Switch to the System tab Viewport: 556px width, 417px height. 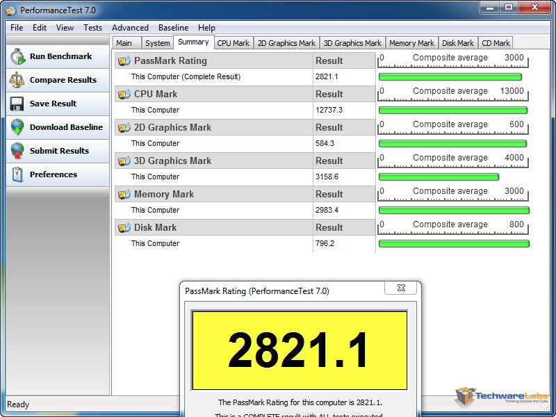158,43
